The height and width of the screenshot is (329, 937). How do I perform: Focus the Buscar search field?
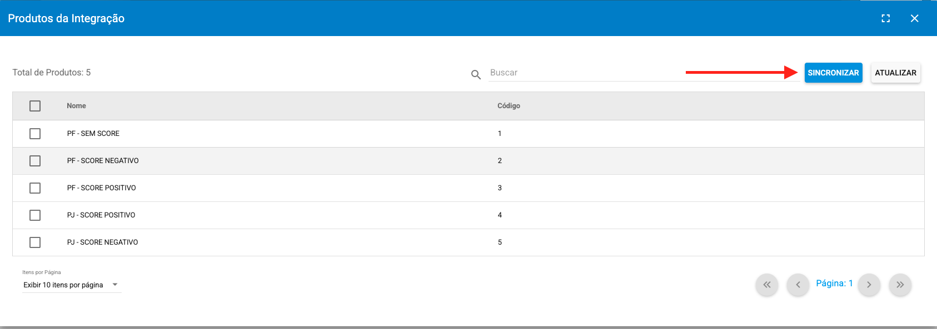tap(644, 73)
